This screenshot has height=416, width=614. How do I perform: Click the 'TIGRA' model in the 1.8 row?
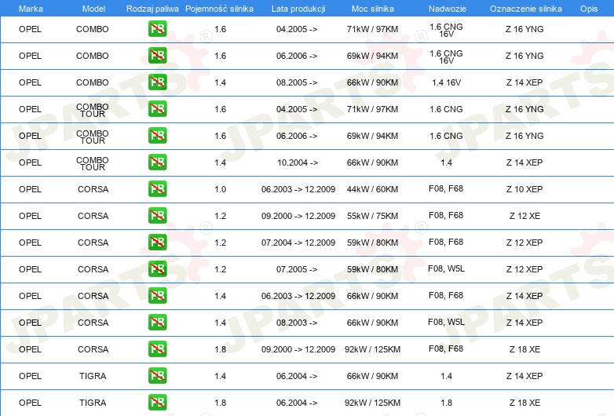click(x=93, y=403)
